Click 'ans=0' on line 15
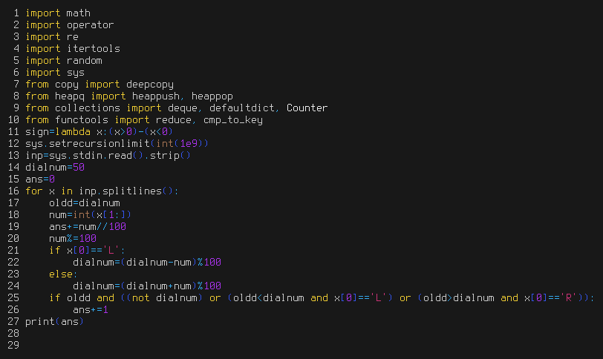 [x=40, y=179]
